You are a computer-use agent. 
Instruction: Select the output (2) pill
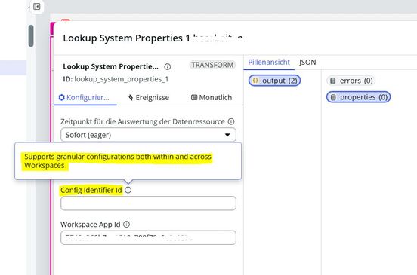[274, 81]
